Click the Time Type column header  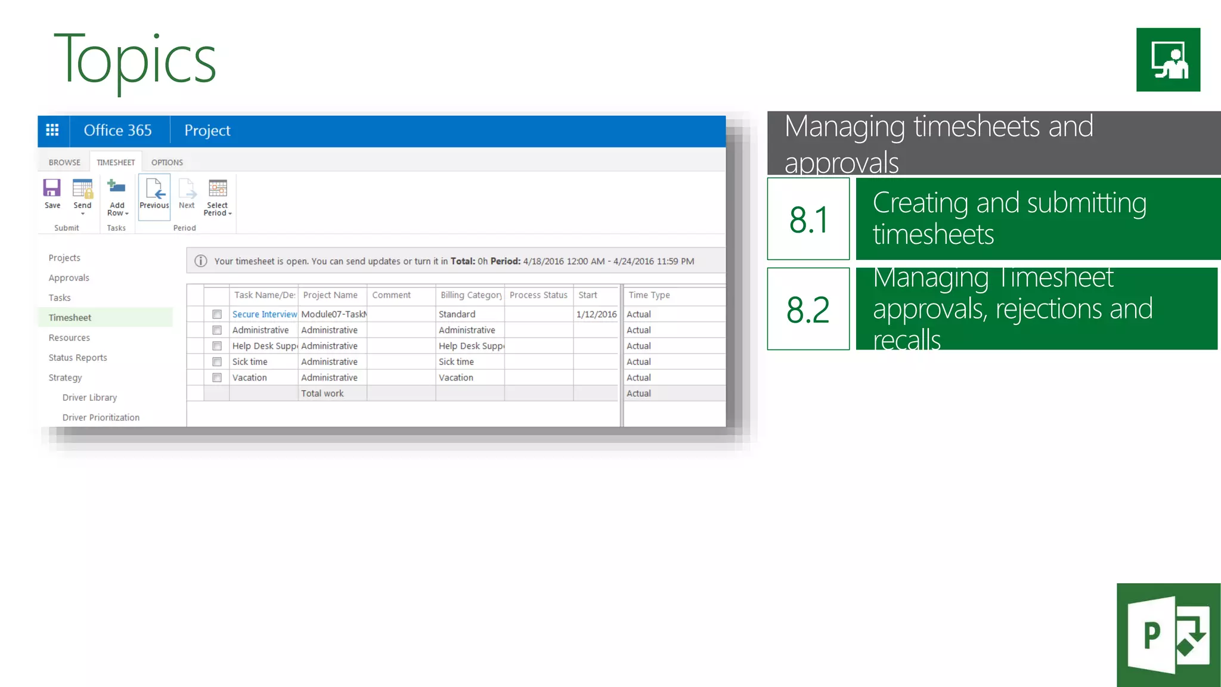point(674,295)
